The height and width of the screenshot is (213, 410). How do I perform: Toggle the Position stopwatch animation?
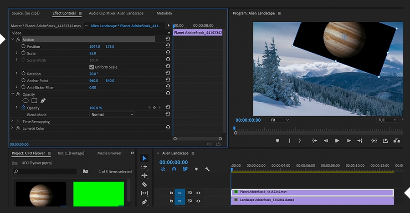point(24,46)
